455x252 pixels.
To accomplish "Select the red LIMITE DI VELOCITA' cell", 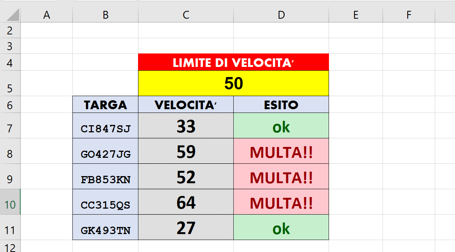I will click(233, 62).
